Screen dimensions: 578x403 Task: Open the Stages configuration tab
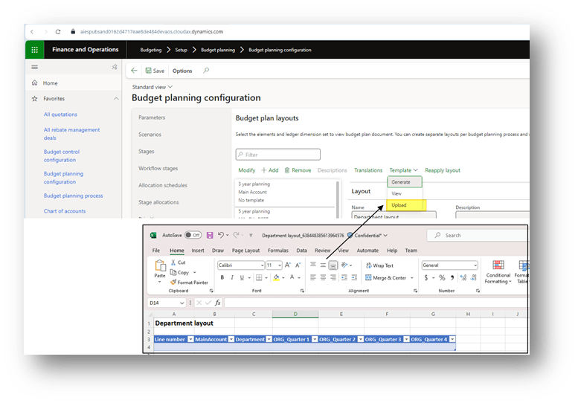(147, 152)
